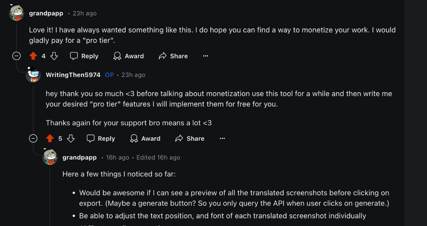
Task: Click the Reply speech-bubble icon on OP's reply
Action: click(x=91, y=138)
